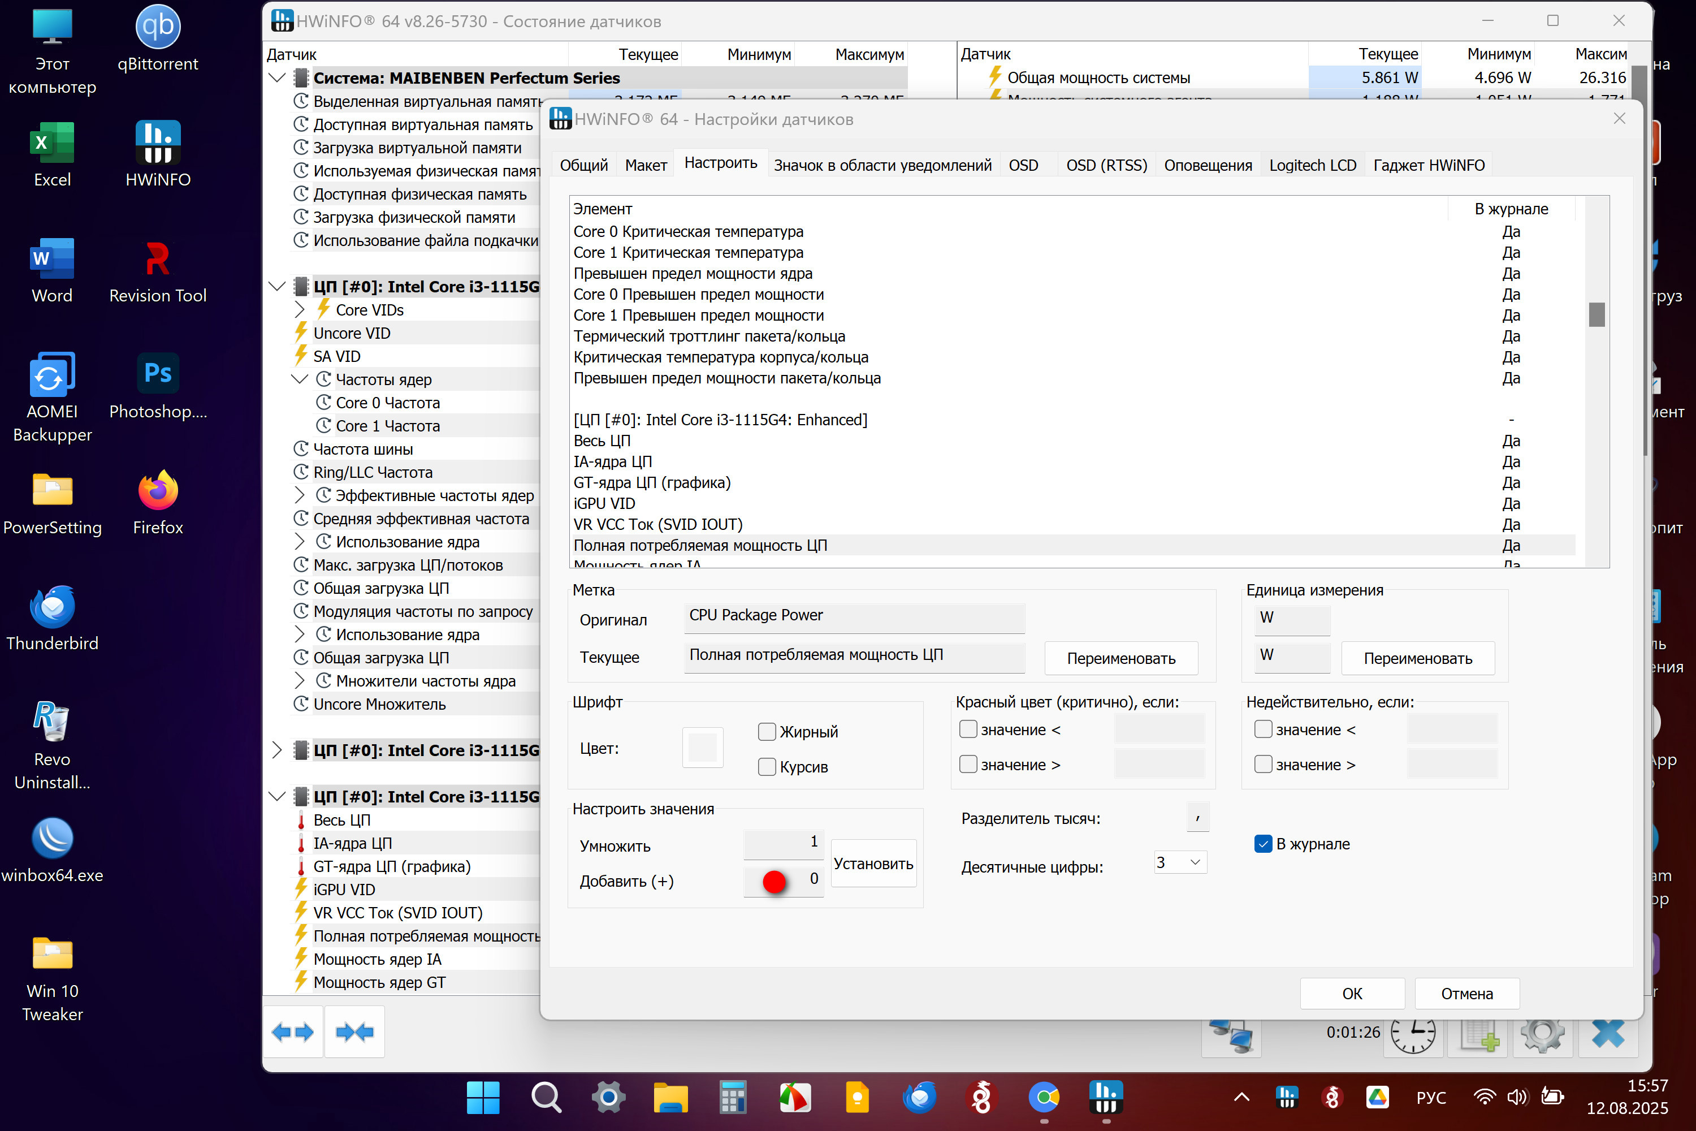Enable the Курсив italic checkbox
This screenshot has height=1131, width=1696.
point(767,766)
